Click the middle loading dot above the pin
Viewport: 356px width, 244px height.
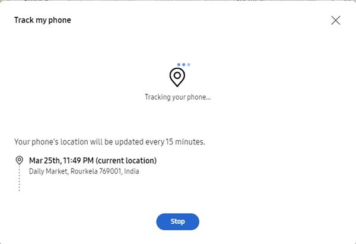[184, 65]
